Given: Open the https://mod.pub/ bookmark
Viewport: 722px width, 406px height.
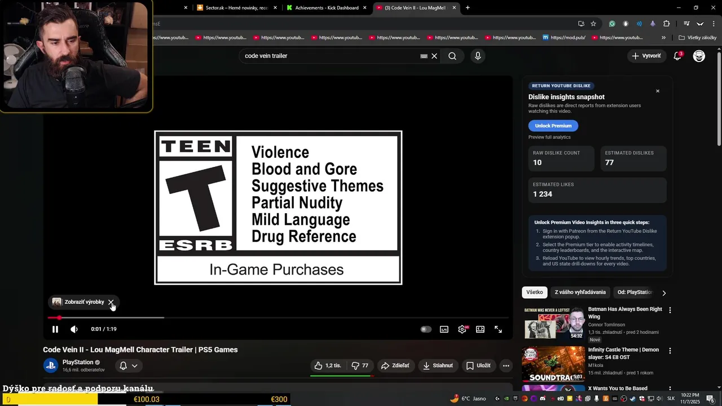Looking at the screenshot, I should (564, 38).
